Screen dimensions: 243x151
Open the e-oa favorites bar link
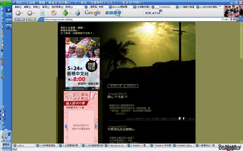click(x=207, y=7)
